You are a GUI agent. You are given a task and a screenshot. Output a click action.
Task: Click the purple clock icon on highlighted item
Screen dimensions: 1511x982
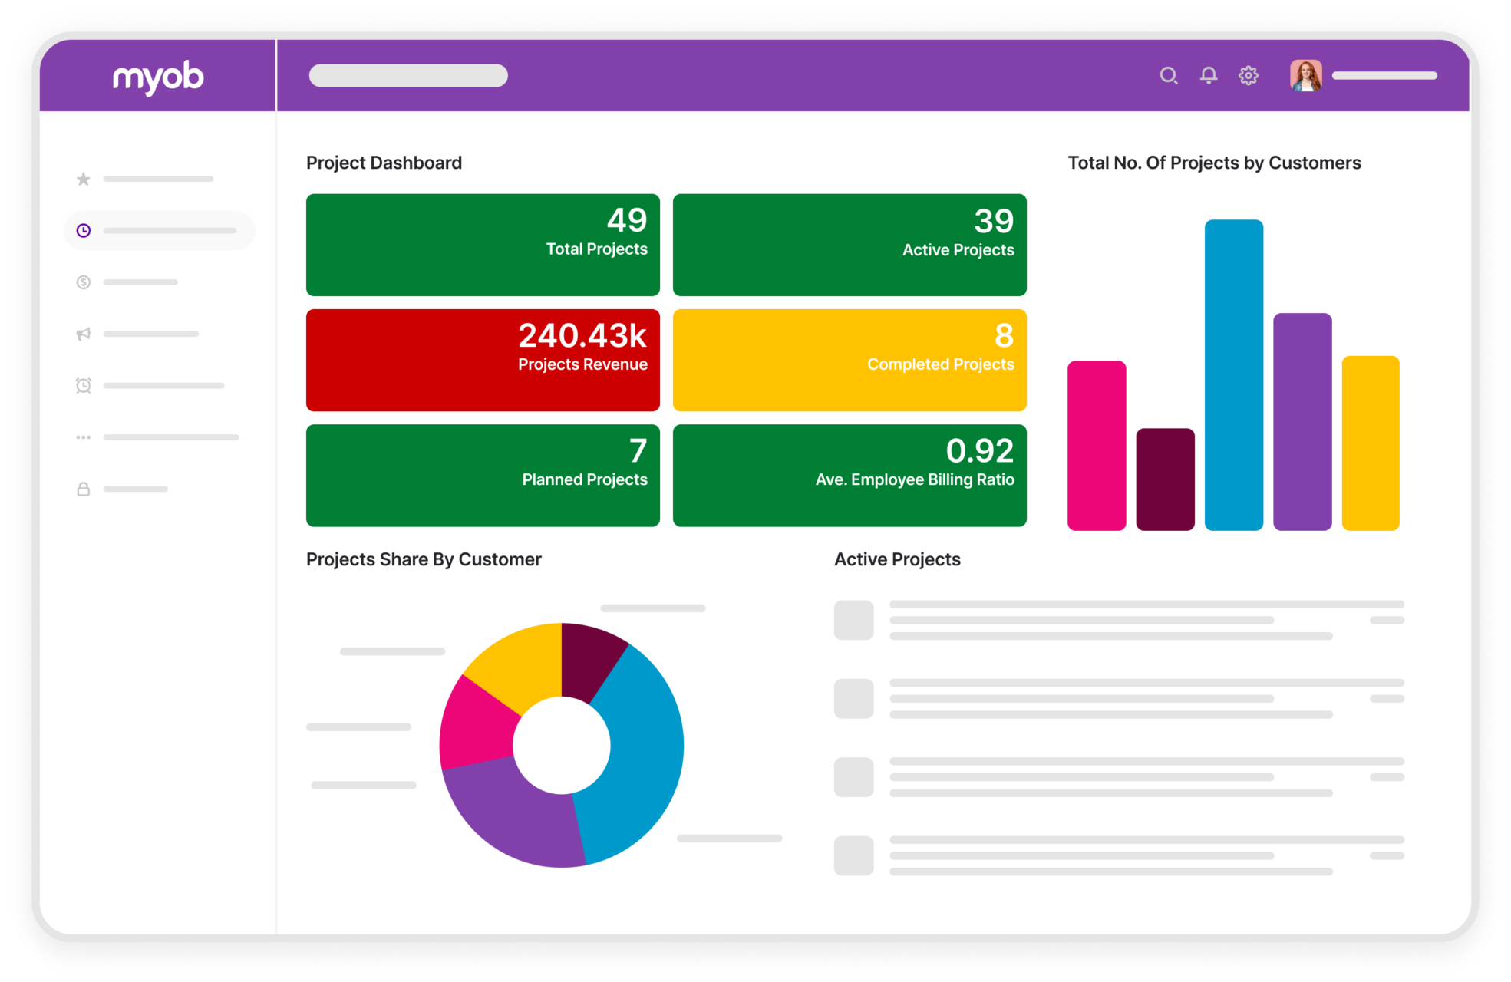(x=83, y=230)
